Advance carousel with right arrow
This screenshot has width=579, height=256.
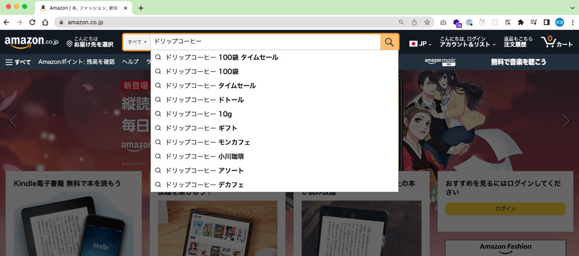point(566,121)
